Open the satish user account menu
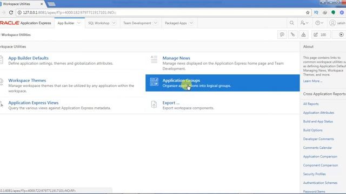The image size is (346, 194). pos(337,23)
